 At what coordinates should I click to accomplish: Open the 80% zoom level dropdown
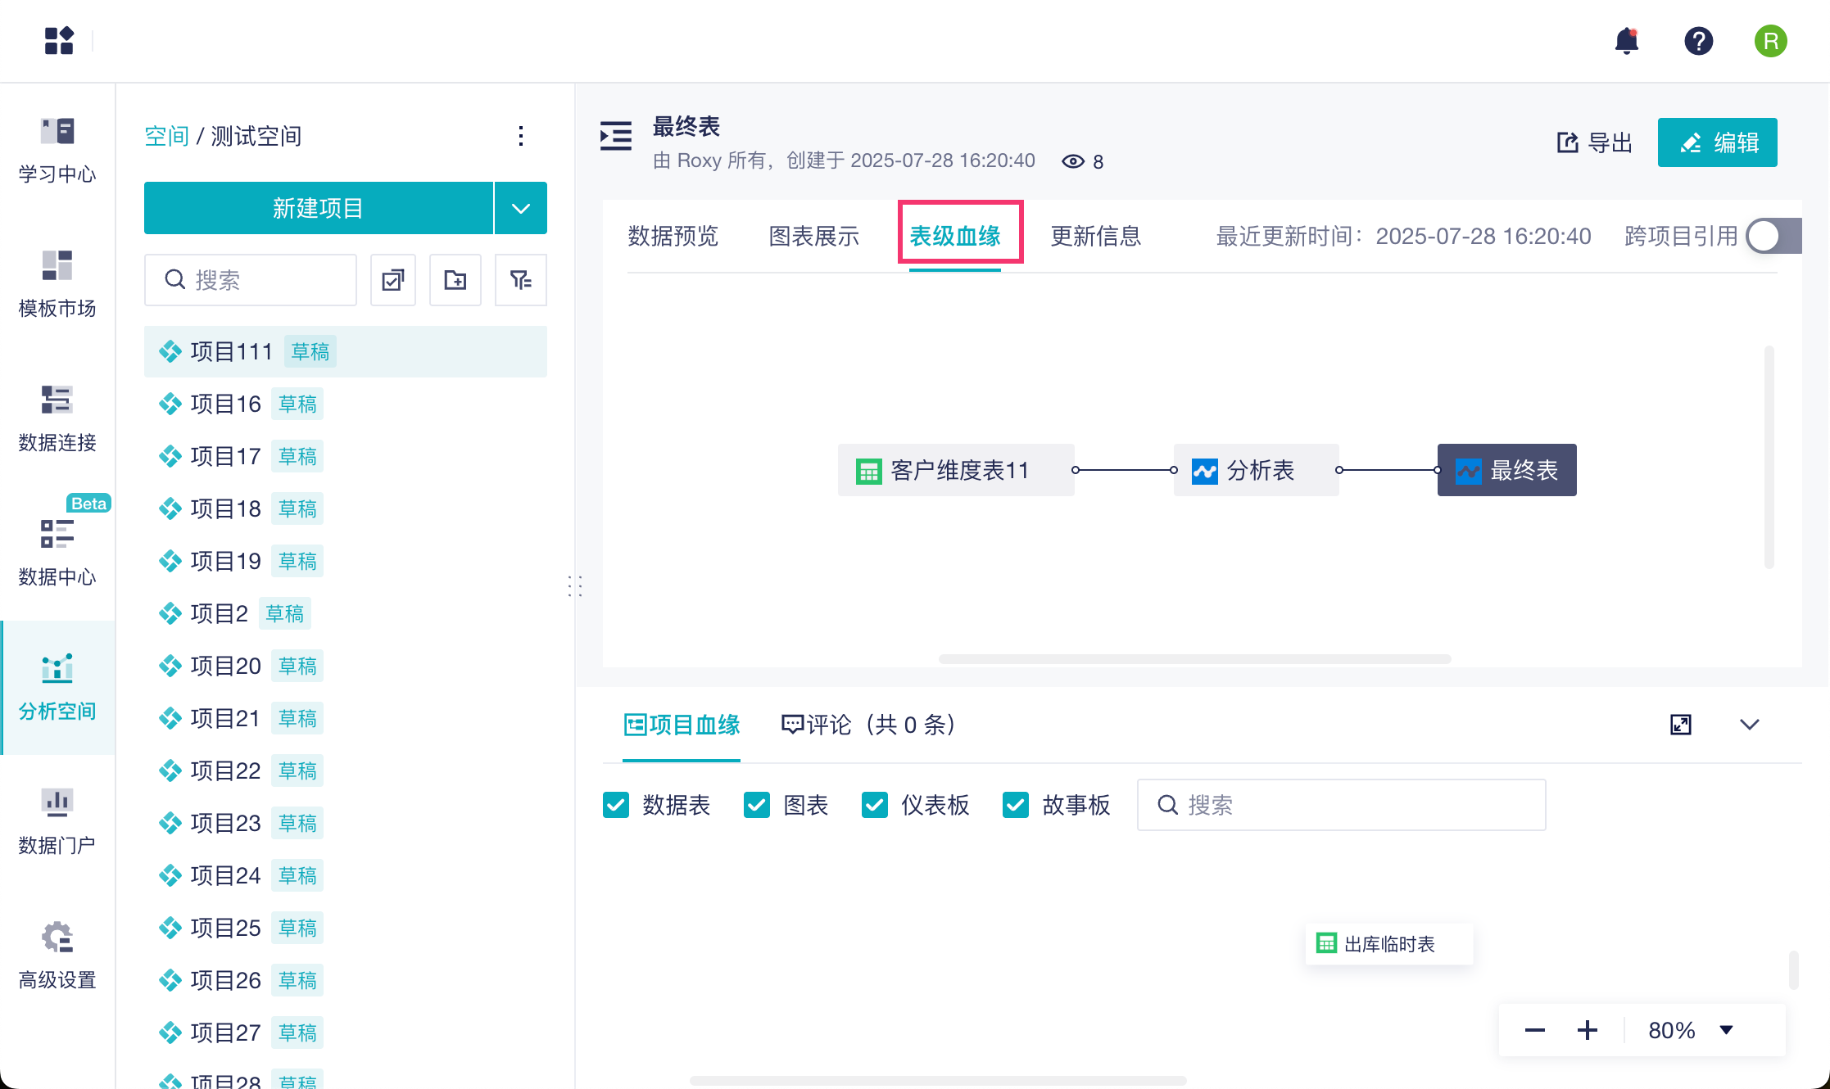1726,1030
